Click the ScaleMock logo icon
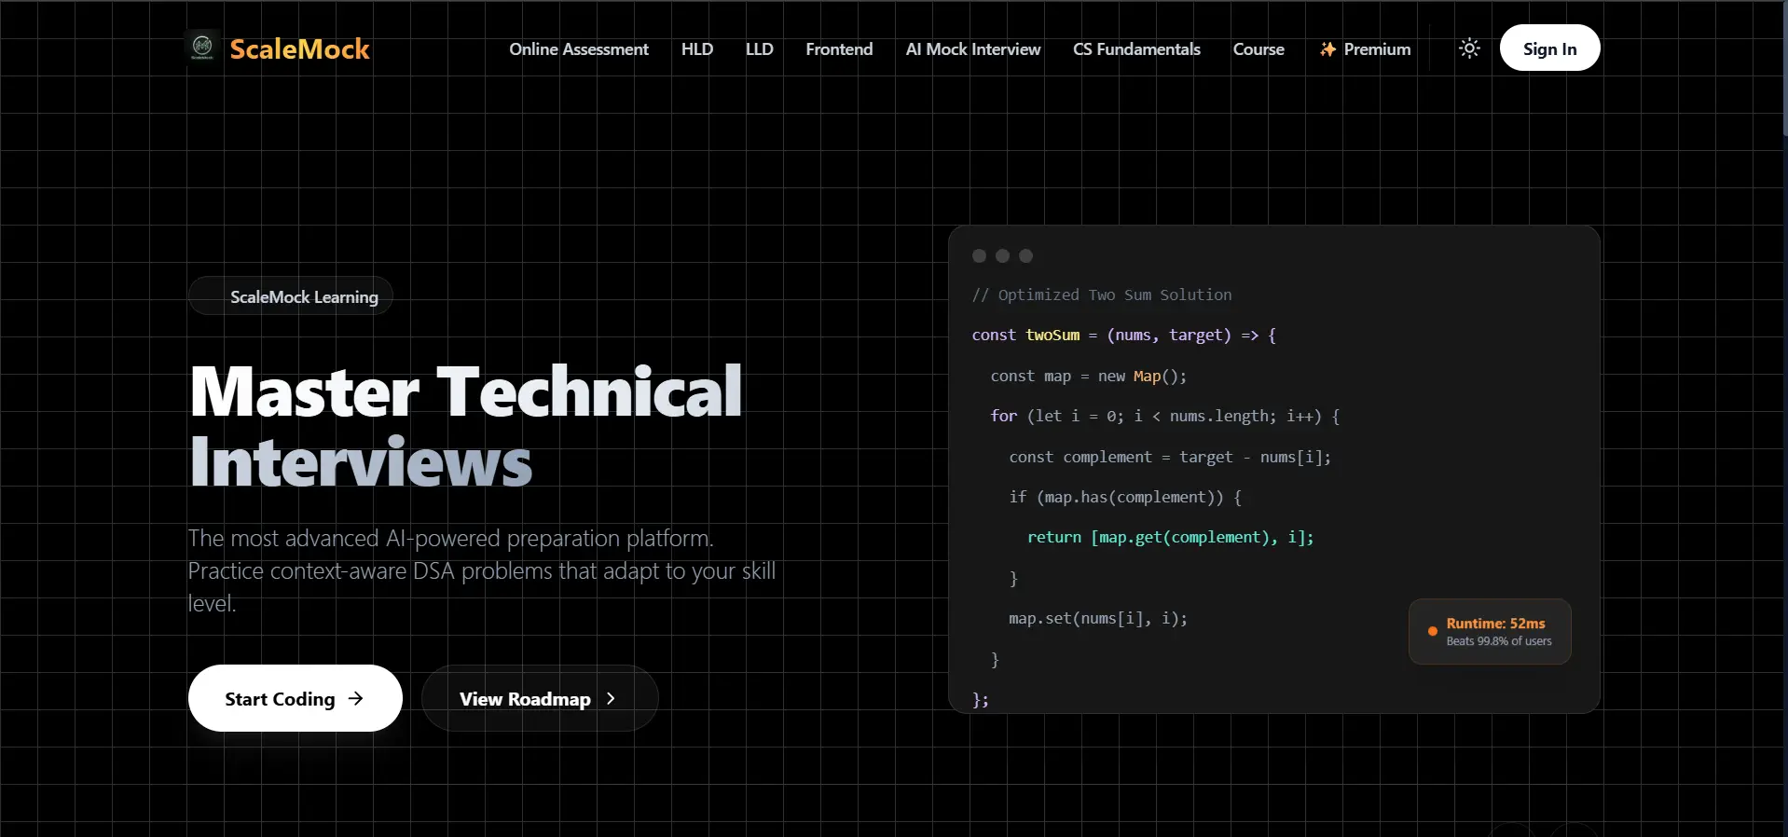Screen dimensions: 1788x837 [x=202, y=48]
